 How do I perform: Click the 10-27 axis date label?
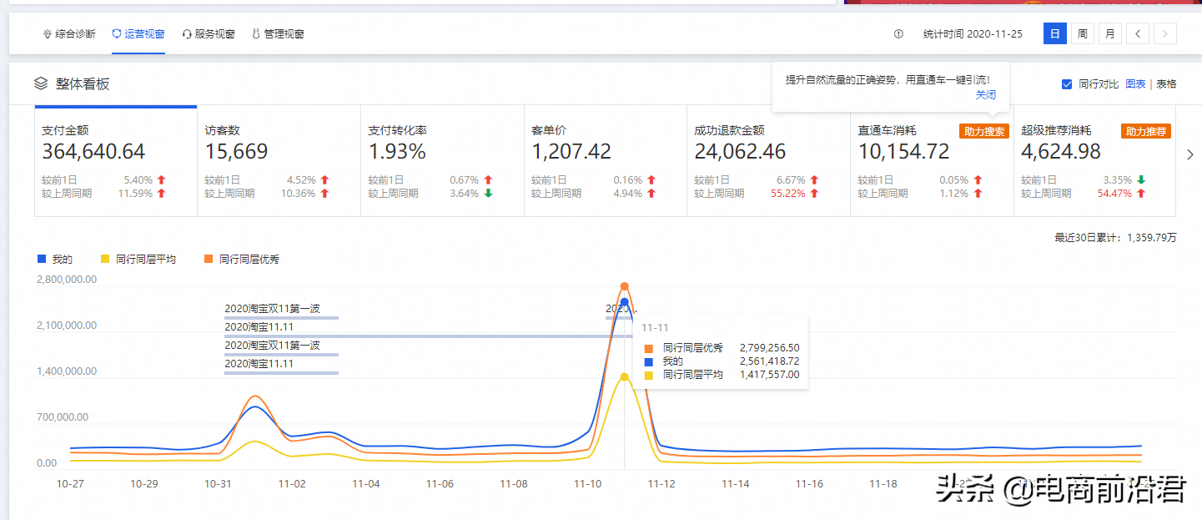pos(70,483)
